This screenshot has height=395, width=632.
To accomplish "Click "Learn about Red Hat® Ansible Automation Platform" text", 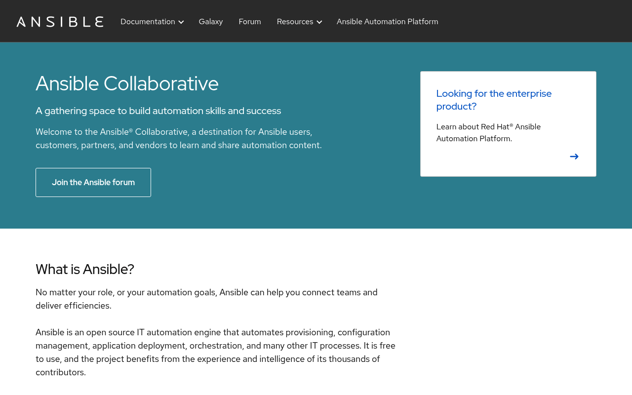I will [x=488, y=133].
